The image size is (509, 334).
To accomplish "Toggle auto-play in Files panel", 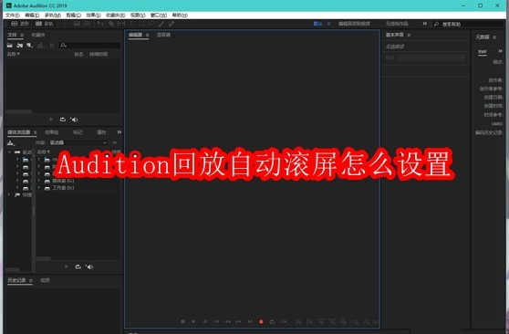I will point(74,120).
